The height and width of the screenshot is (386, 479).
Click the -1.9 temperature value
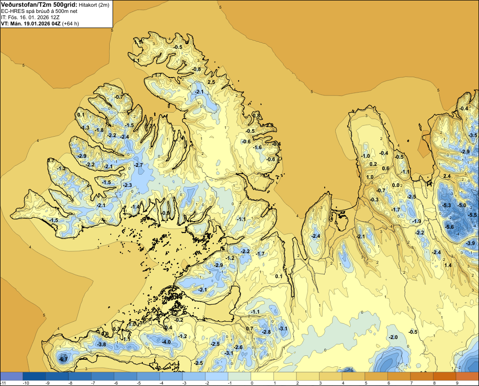pyautogui.click(x=417, y=221)
